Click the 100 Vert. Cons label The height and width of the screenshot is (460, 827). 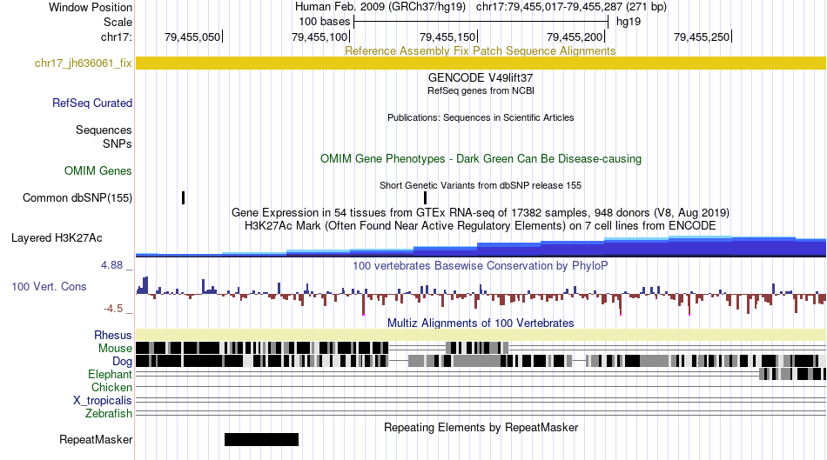point(49,287)
